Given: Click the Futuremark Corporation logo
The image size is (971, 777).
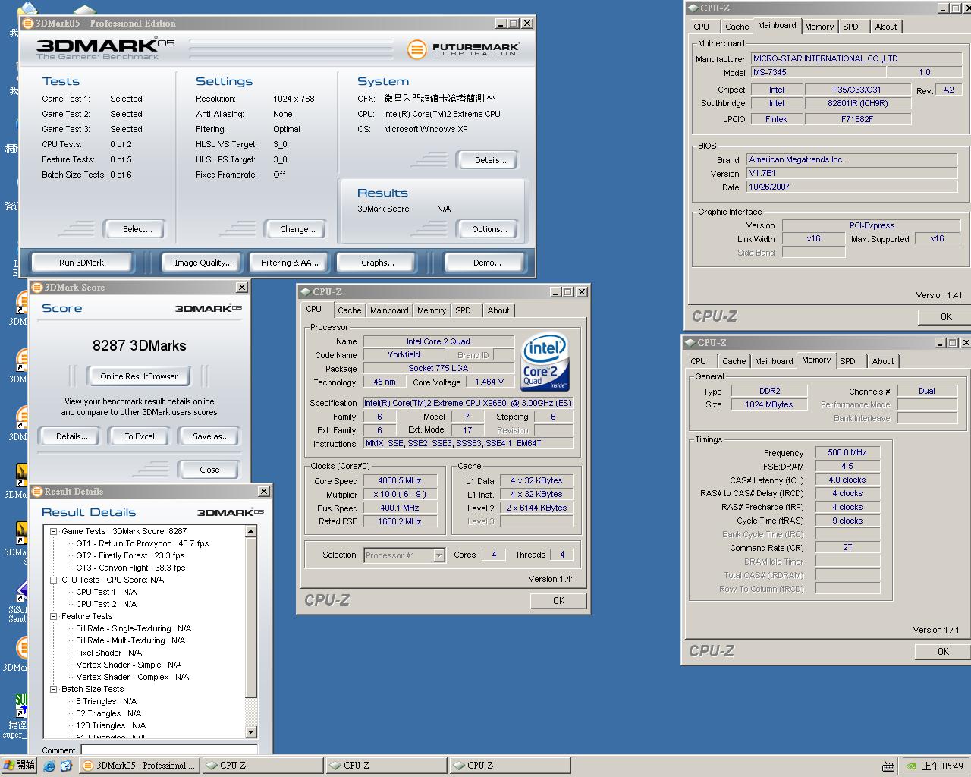Looking at the screenshot, I should (x=463, y=50).
